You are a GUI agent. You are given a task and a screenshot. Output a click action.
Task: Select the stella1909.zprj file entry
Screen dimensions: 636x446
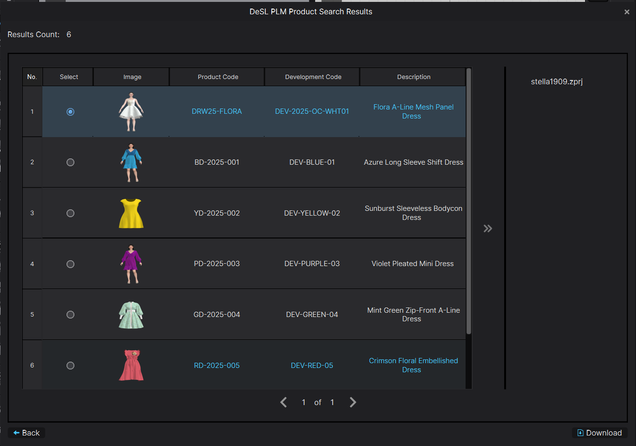(556, 81)
